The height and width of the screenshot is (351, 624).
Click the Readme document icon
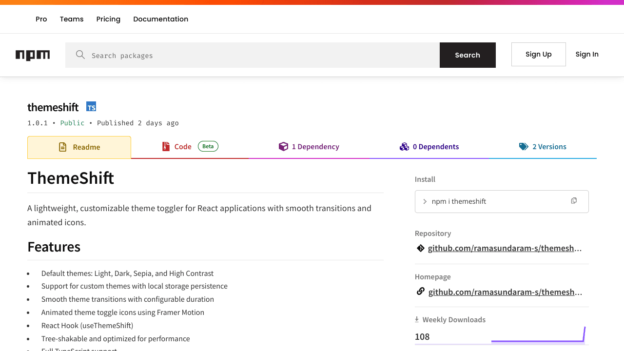coord(62,147)
